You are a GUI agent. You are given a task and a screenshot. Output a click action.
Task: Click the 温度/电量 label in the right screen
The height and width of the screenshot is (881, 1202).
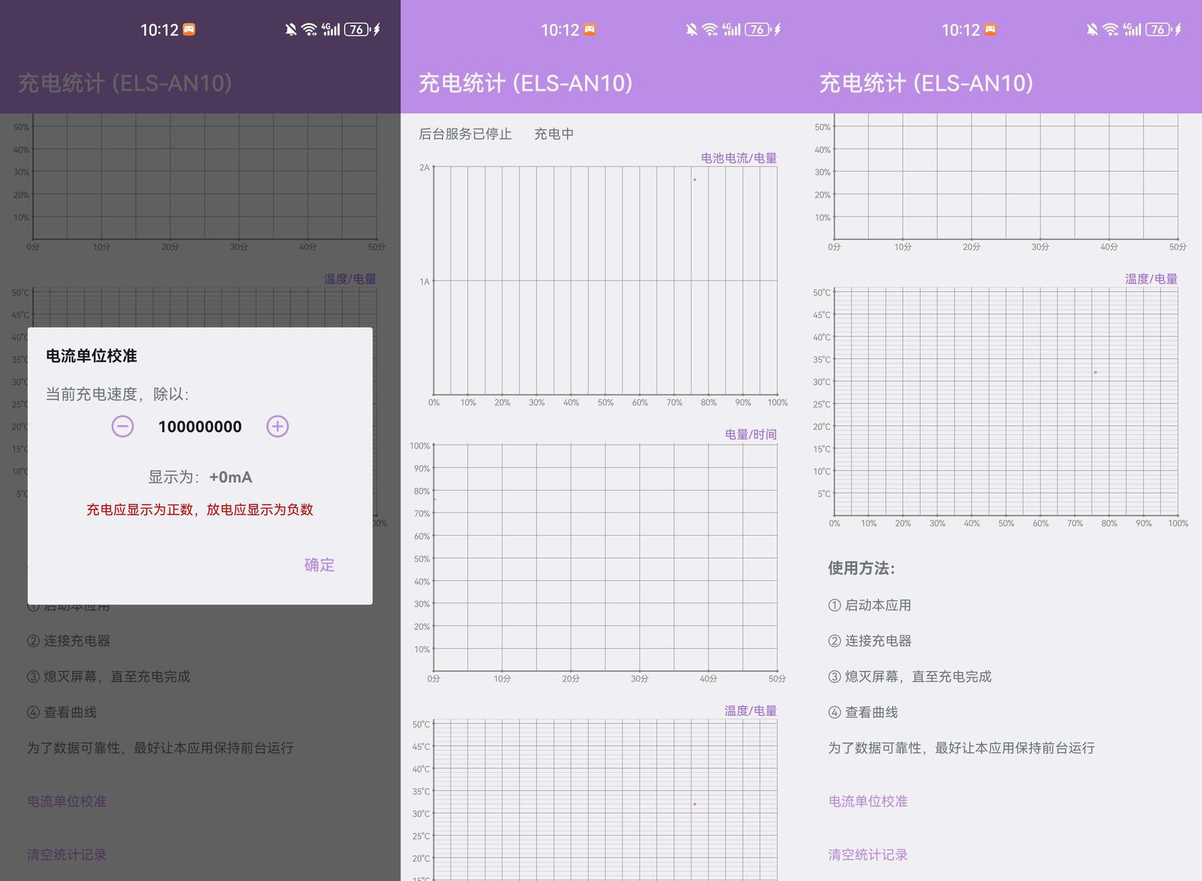[1151, 279]
